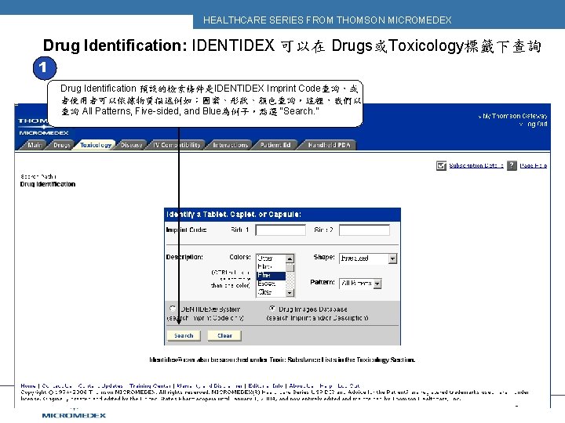This screenshot has width=565, height=423.
Task: Click the Colors list scroll-down arrow
Action: (x=290, y=293)
